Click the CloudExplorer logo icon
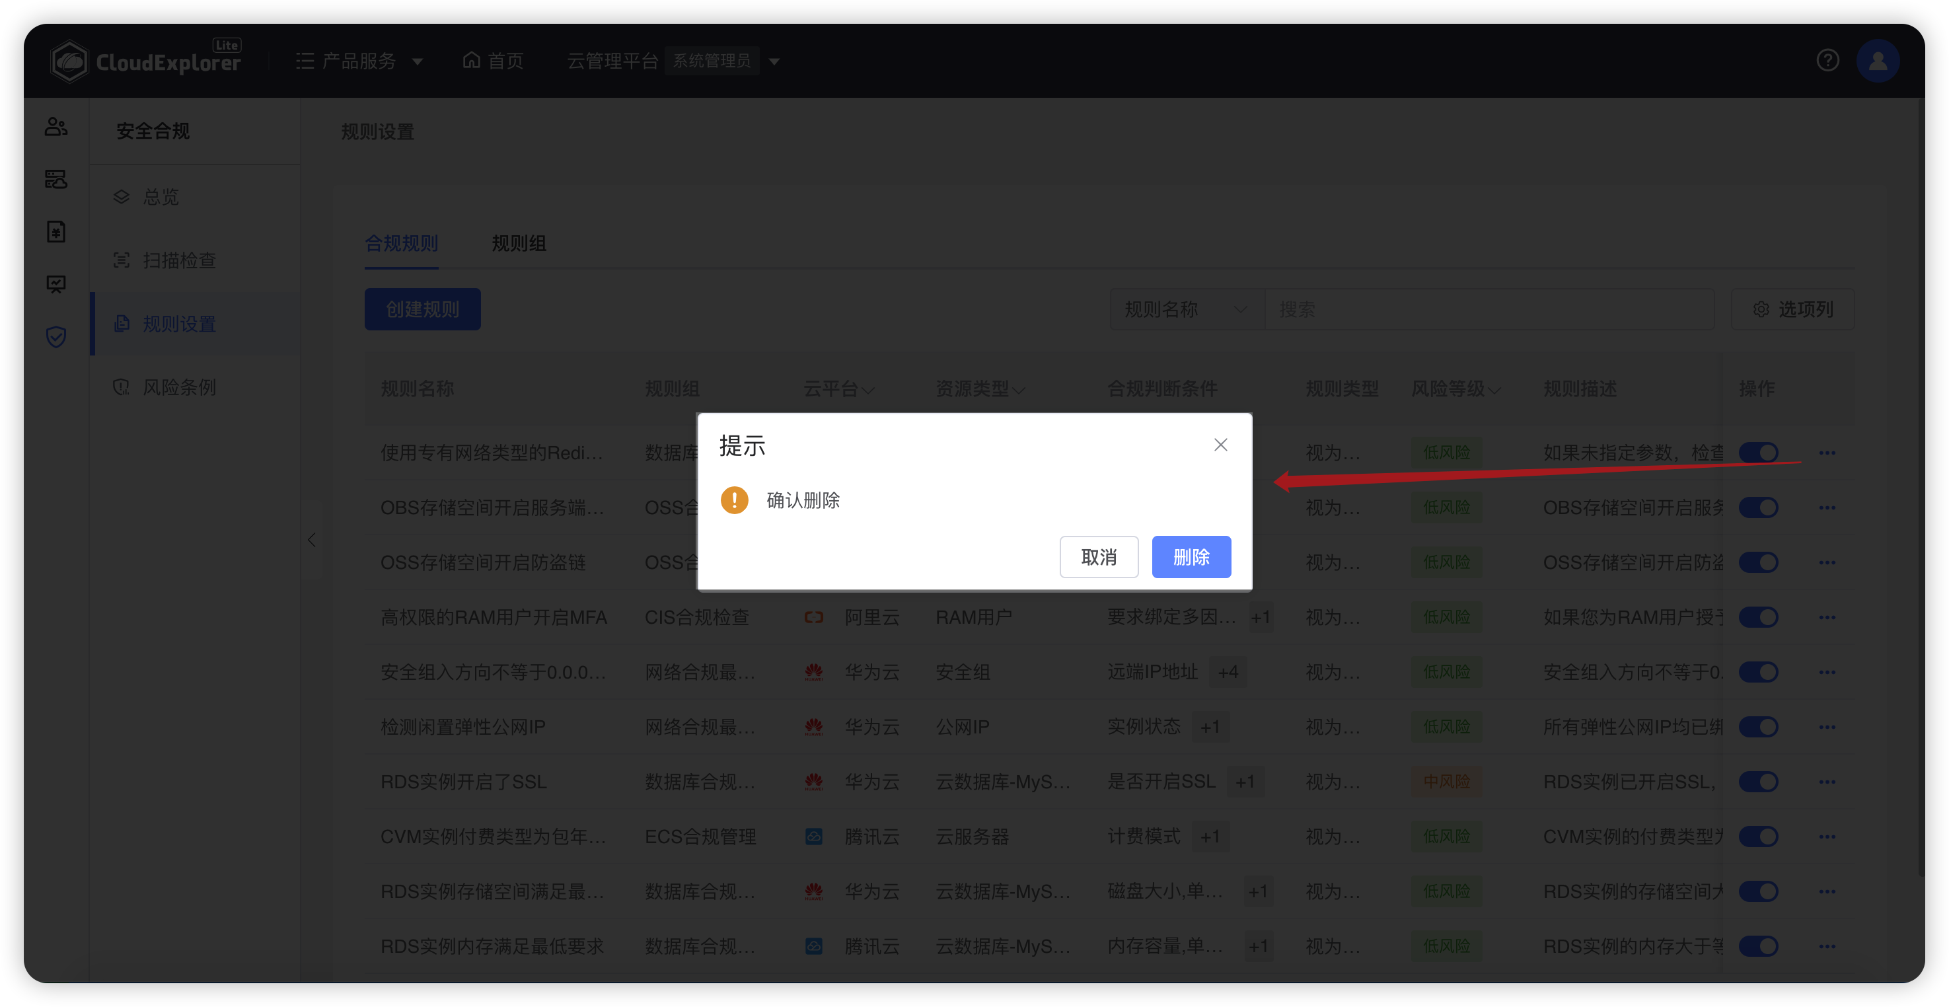 click(69, 61)
